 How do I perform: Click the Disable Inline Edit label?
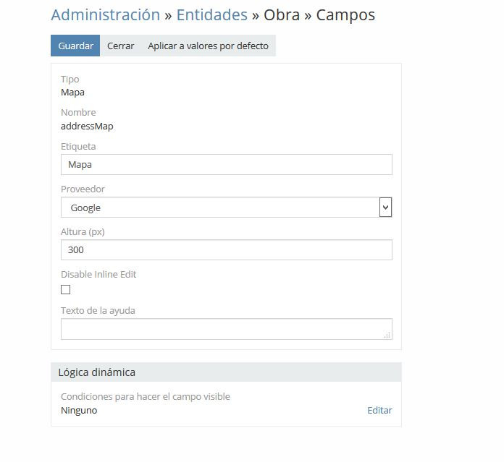(x=98, y=275)
